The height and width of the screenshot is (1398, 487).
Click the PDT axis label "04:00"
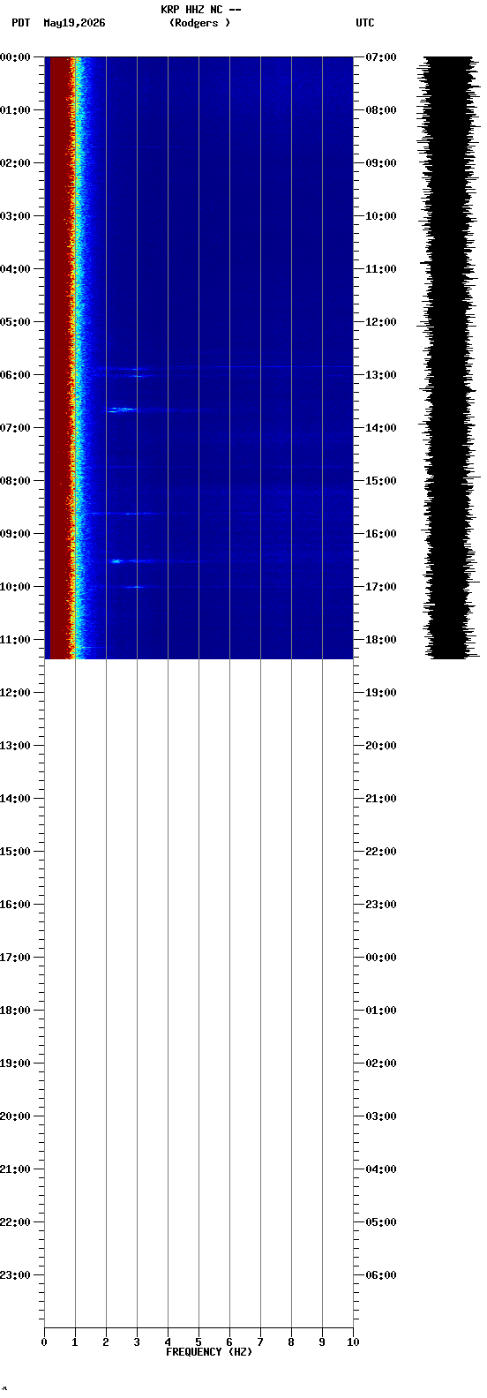[15, 269]
